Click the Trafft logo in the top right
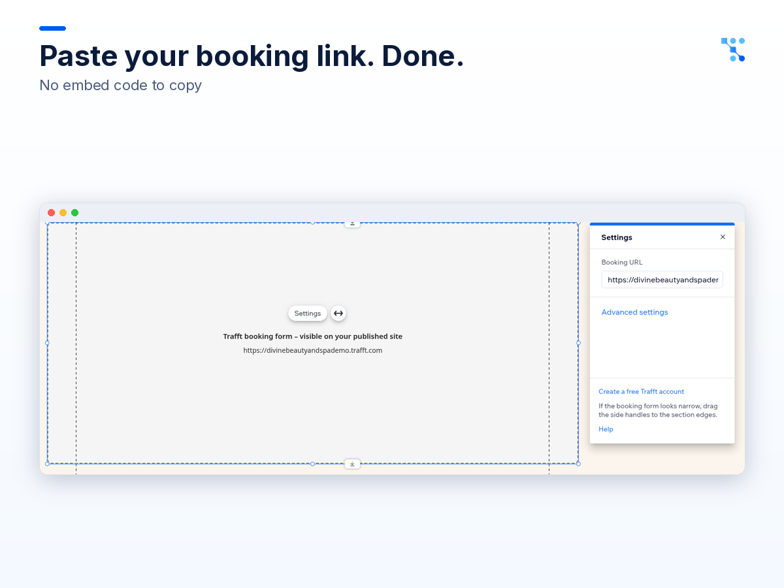784x588 pixels. point(733,50)
